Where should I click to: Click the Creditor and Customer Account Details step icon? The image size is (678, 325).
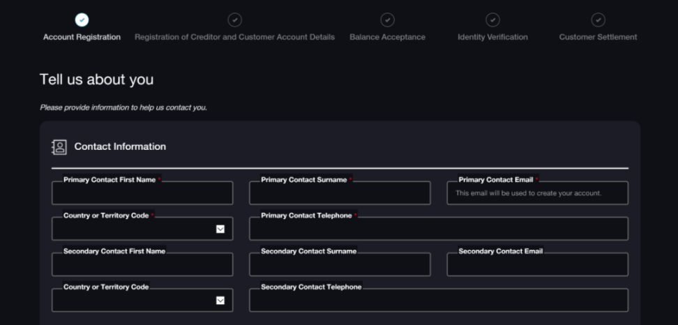pyautogui.click(x=234, y=20)
